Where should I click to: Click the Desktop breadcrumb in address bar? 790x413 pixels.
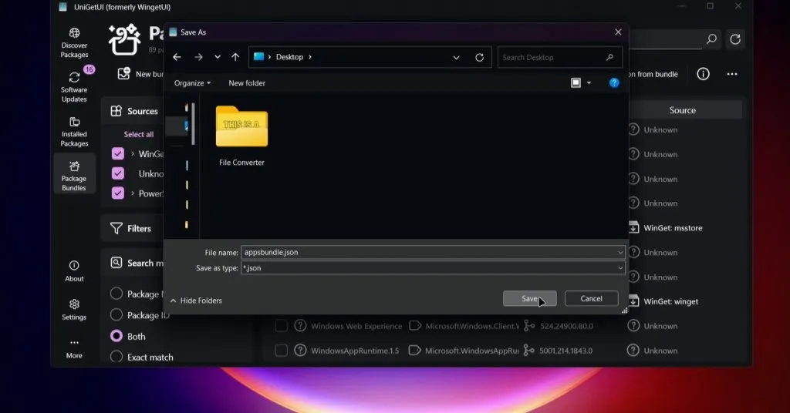[290, 57]
